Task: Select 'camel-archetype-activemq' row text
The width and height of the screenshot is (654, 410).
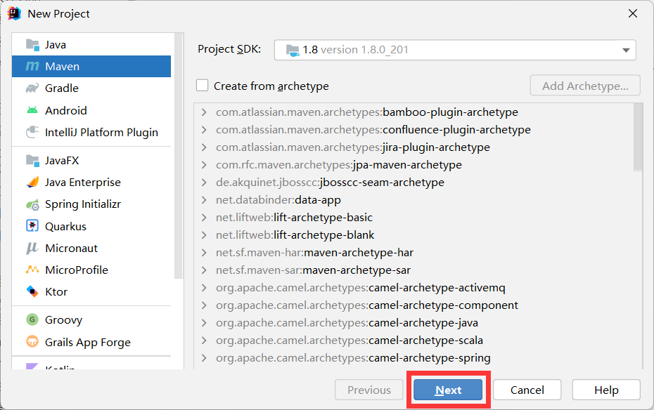Action: point(437,288)
